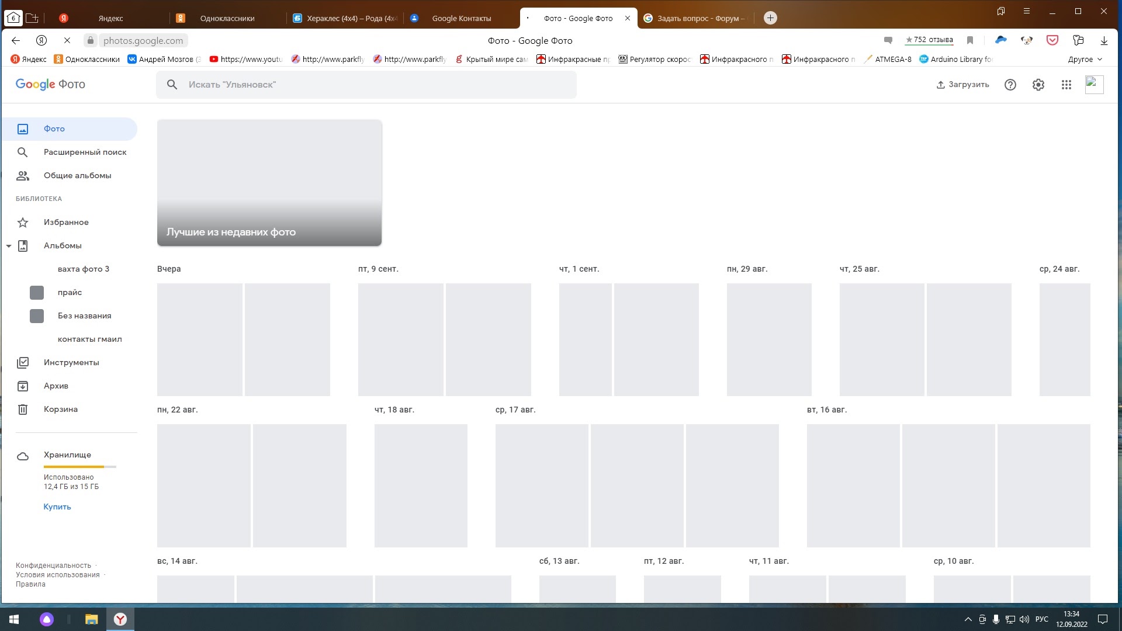The image size is (1122, 631).
Task: Click the Купить storage link
Action: click(57, 507)
